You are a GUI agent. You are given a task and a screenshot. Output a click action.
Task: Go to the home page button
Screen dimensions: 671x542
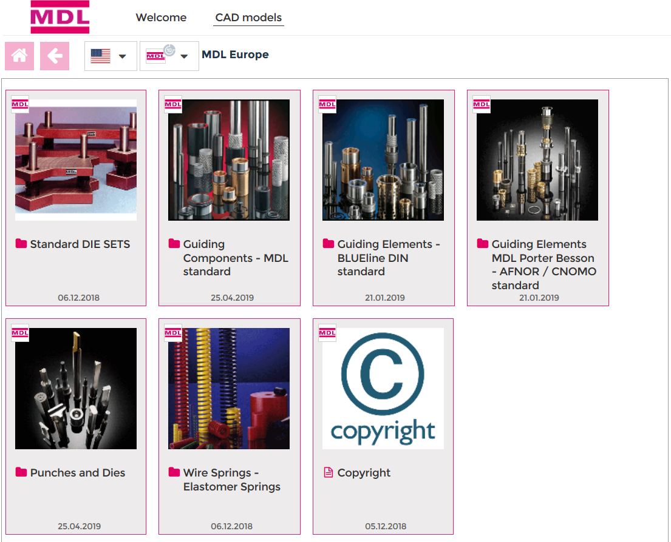tap(19, 56)
